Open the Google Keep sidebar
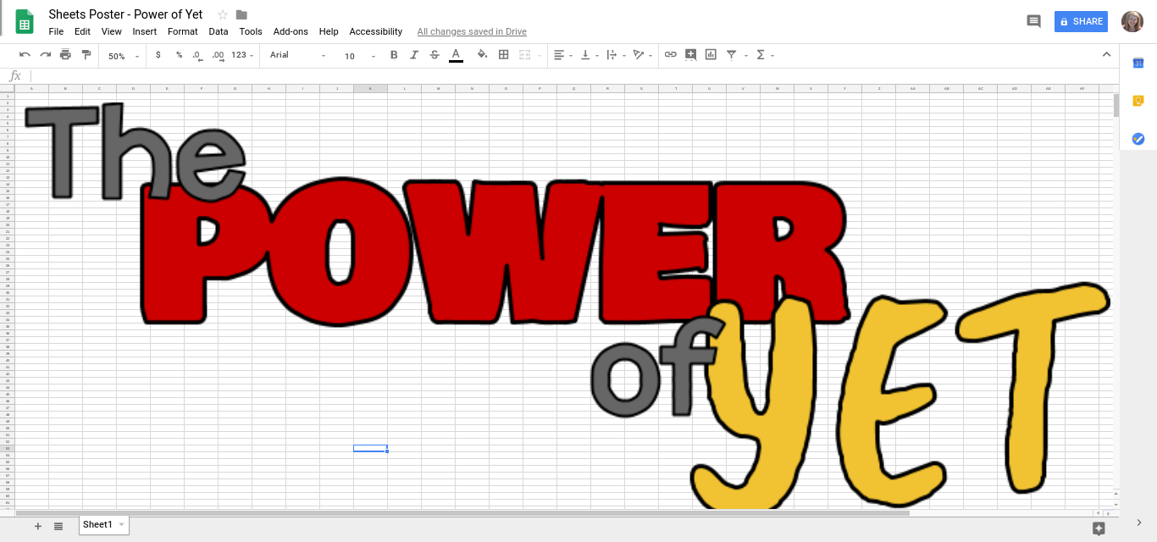Image resolution: width=1157 pixels, height=542 pixels. tap(1138, 100)
